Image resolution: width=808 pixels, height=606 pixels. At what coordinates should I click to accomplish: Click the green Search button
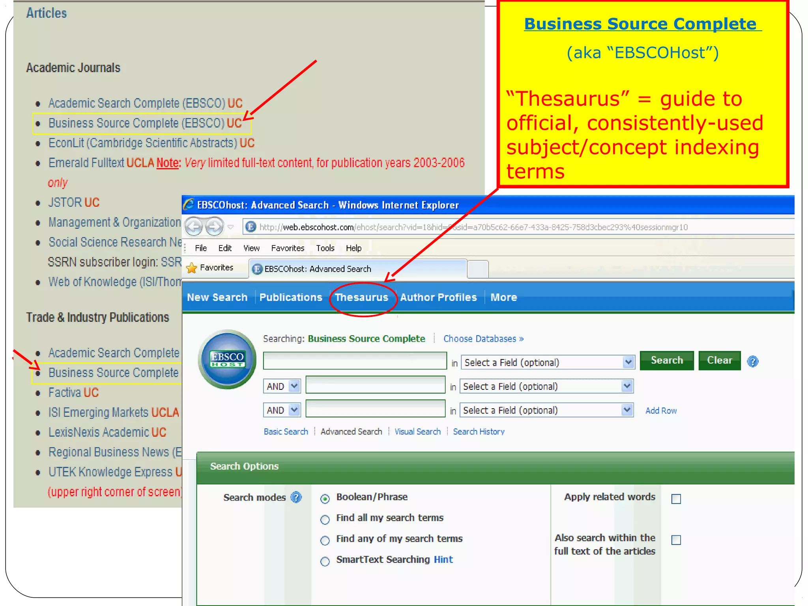(667, 360)
